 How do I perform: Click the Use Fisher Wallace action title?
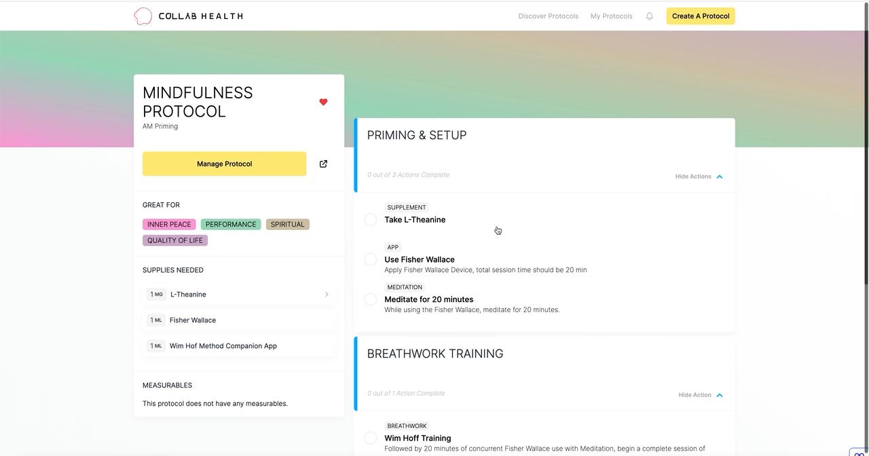[x=420, y=260]
